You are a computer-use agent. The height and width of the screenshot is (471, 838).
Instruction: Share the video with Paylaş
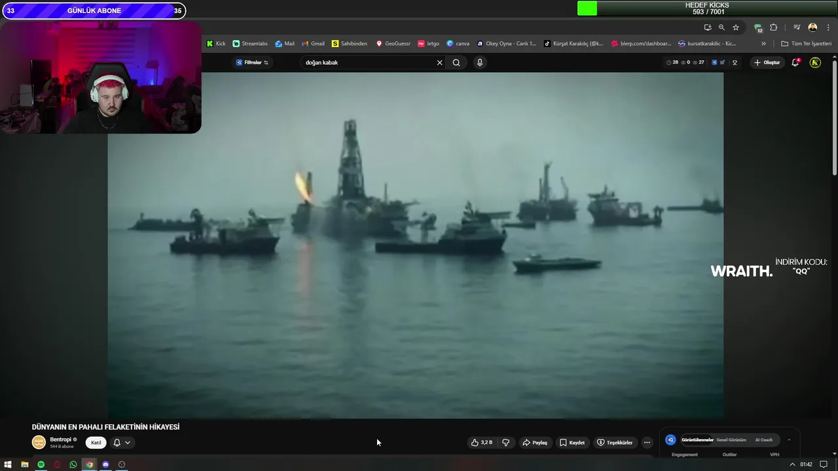pyautogui.click(x=535, y=443)
